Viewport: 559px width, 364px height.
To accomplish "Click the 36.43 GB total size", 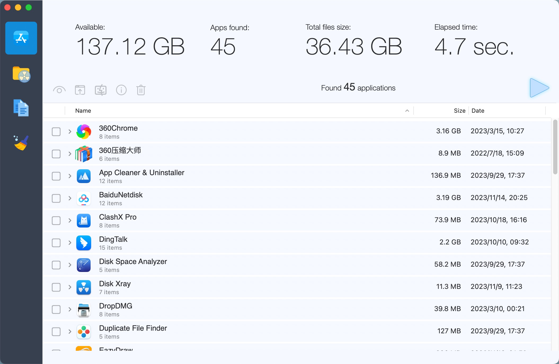I will 354,47.
